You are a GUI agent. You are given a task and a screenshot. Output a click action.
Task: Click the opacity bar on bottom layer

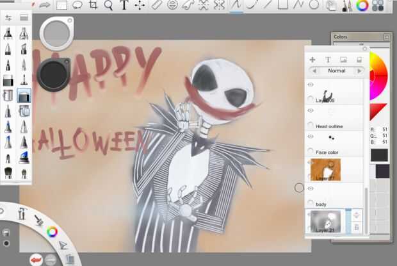coord(348,221)
